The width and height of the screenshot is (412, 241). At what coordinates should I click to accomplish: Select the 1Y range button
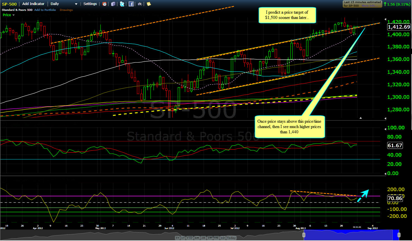(x=183, y=238)
